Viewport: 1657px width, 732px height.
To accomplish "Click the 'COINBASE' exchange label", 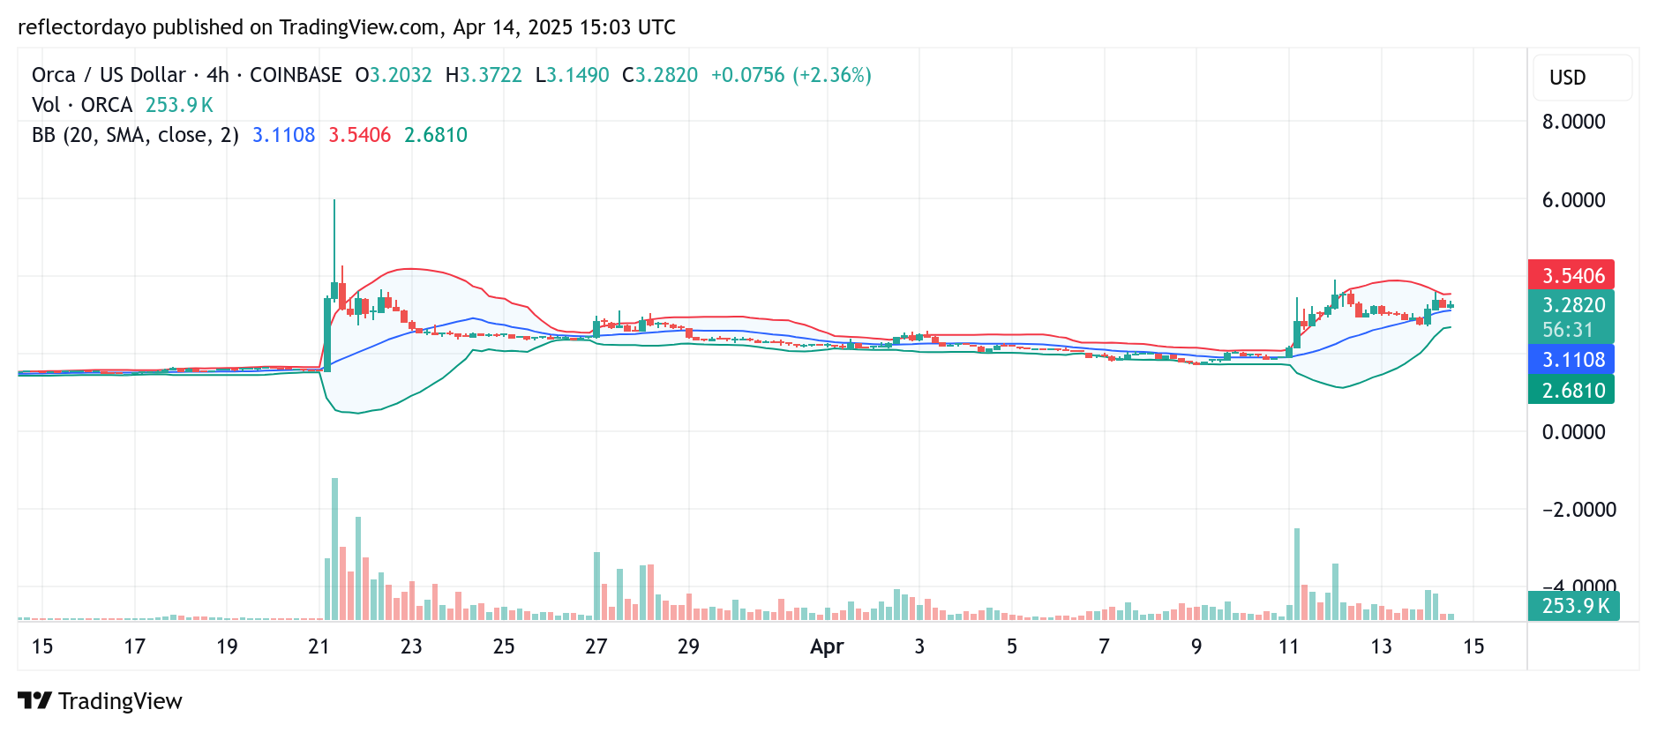I will pos(296,75).
